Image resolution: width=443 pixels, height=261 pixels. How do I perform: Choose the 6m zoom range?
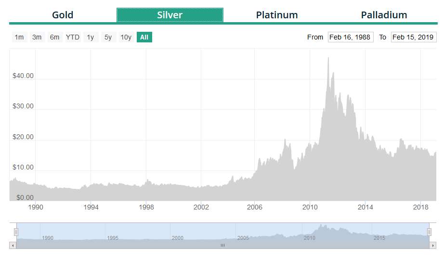[x=54, y=37]
